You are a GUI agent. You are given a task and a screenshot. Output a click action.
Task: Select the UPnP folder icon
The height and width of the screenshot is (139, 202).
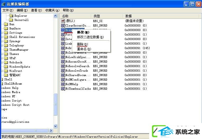(x=6, y=58)
